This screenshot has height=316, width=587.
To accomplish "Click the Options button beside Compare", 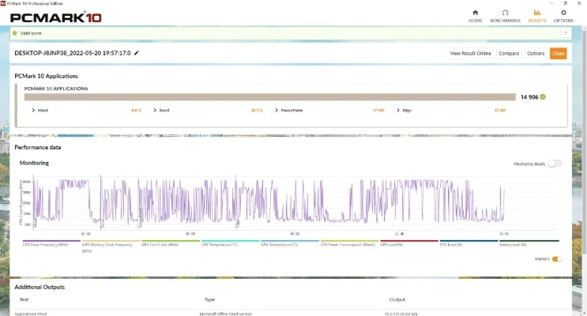I will 536,53.
